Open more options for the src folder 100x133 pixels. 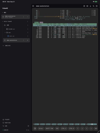28,32
